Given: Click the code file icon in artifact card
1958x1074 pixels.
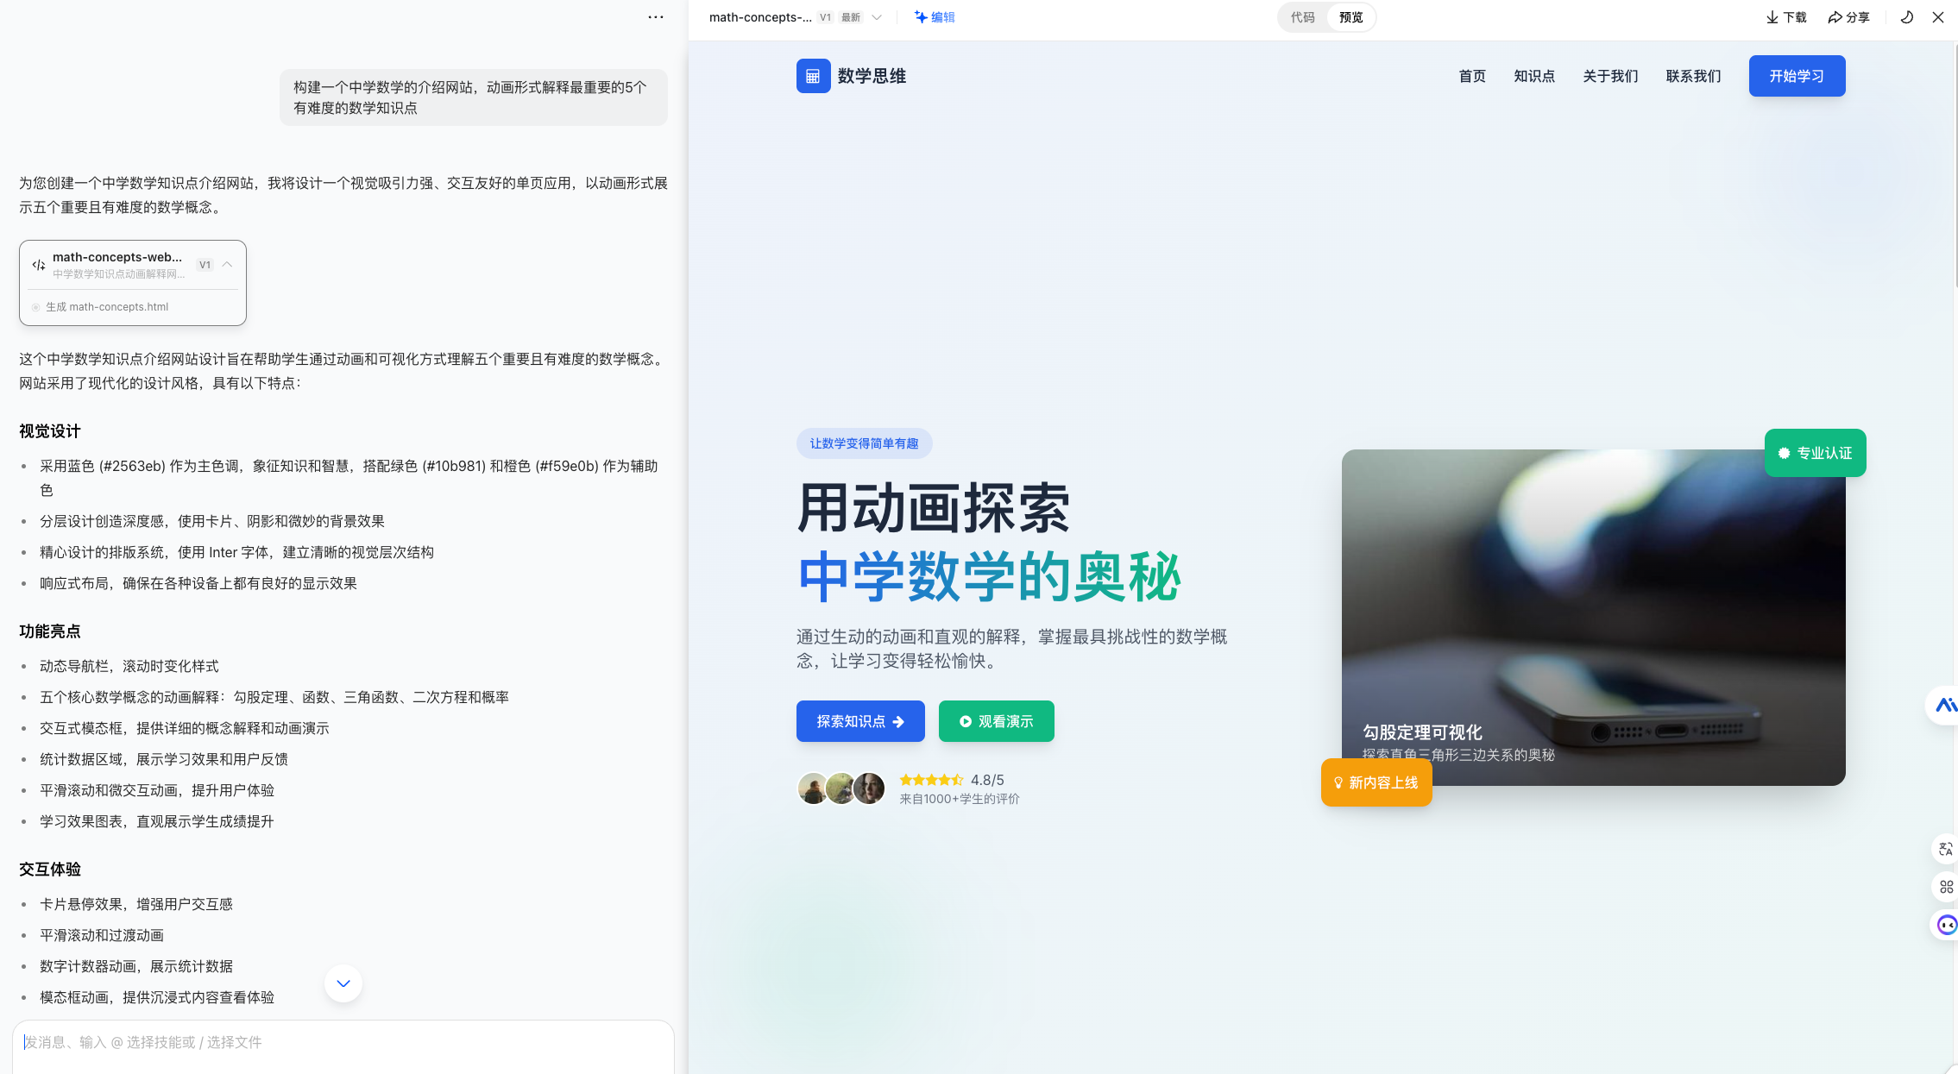Looking at the screenshot, I should coord(39,265).
